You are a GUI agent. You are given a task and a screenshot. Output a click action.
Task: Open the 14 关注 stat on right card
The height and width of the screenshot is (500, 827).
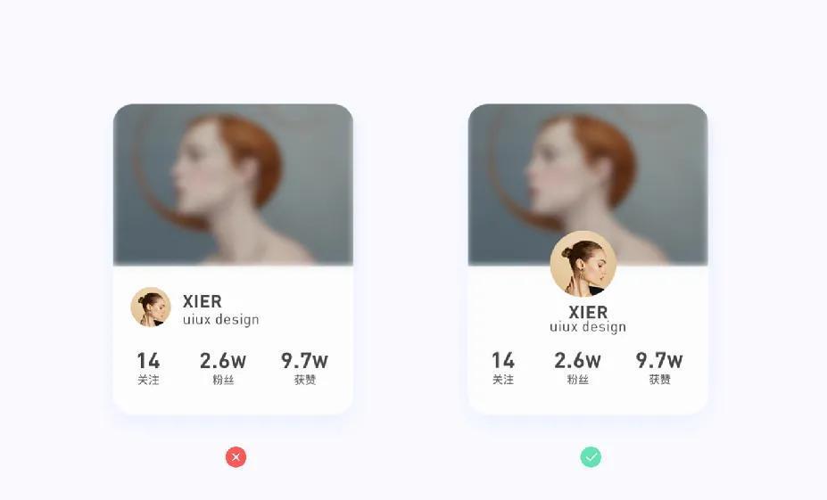[x=502, y=368]
